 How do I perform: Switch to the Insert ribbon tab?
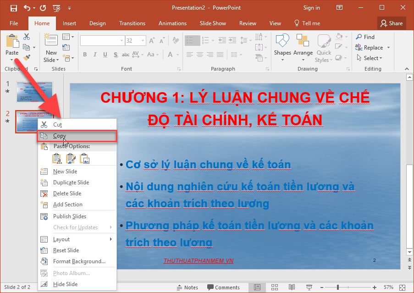tap(69, 23)
